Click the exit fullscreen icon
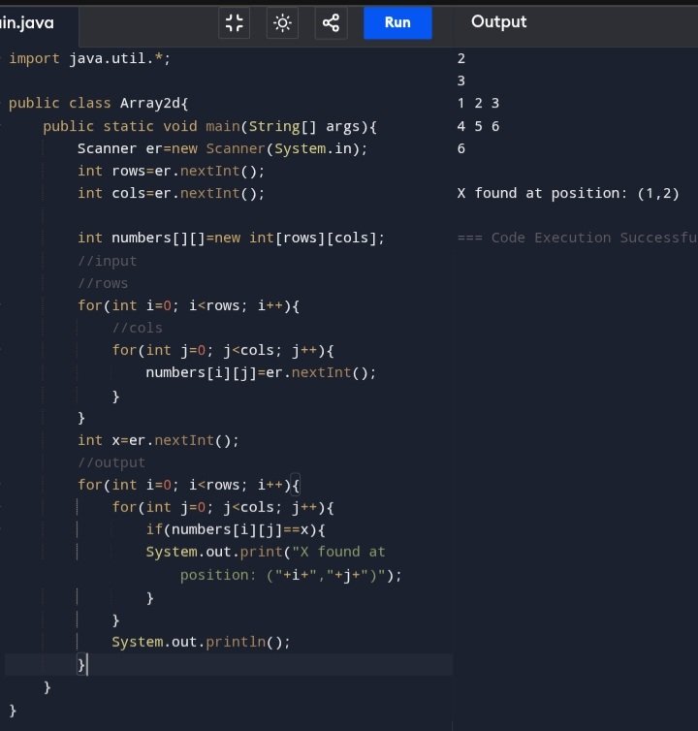This screenshot has width=698, height=731. point(234,23)
